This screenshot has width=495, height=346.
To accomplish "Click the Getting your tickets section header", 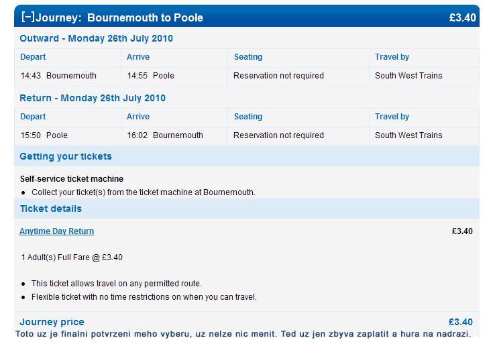I will 66,156.
